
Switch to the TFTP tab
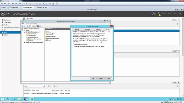tap(107, 29)
